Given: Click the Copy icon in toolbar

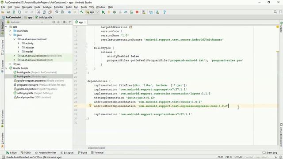Looking at the screenshot, I should pos(44,12).
